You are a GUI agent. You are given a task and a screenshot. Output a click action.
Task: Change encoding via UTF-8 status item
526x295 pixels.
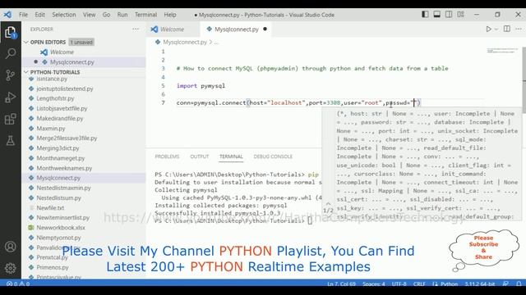click(x=399, y=284)
